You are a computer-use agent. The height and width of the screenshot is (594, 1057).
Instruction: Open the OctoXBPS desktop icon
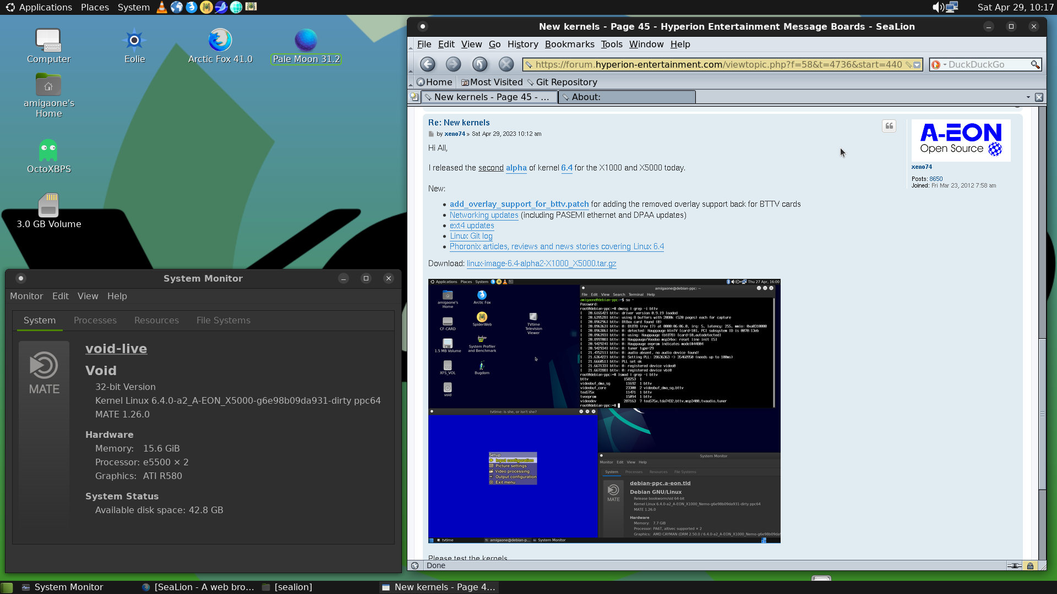click(48, 156)
